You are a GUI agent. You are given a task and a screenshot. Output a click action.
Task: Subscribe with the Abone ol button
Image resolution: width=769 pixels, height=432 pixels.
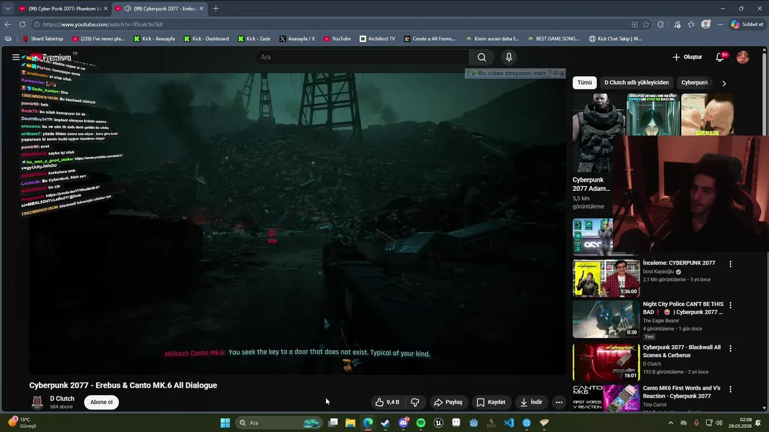(x=102, y=402)
